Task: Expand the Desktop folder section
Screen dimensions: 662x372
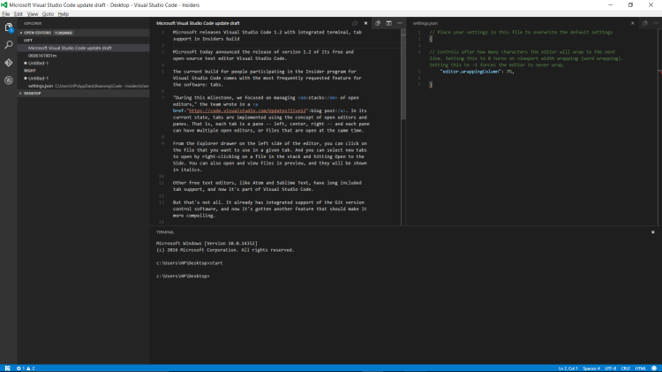Action: [x=84, y=94]
